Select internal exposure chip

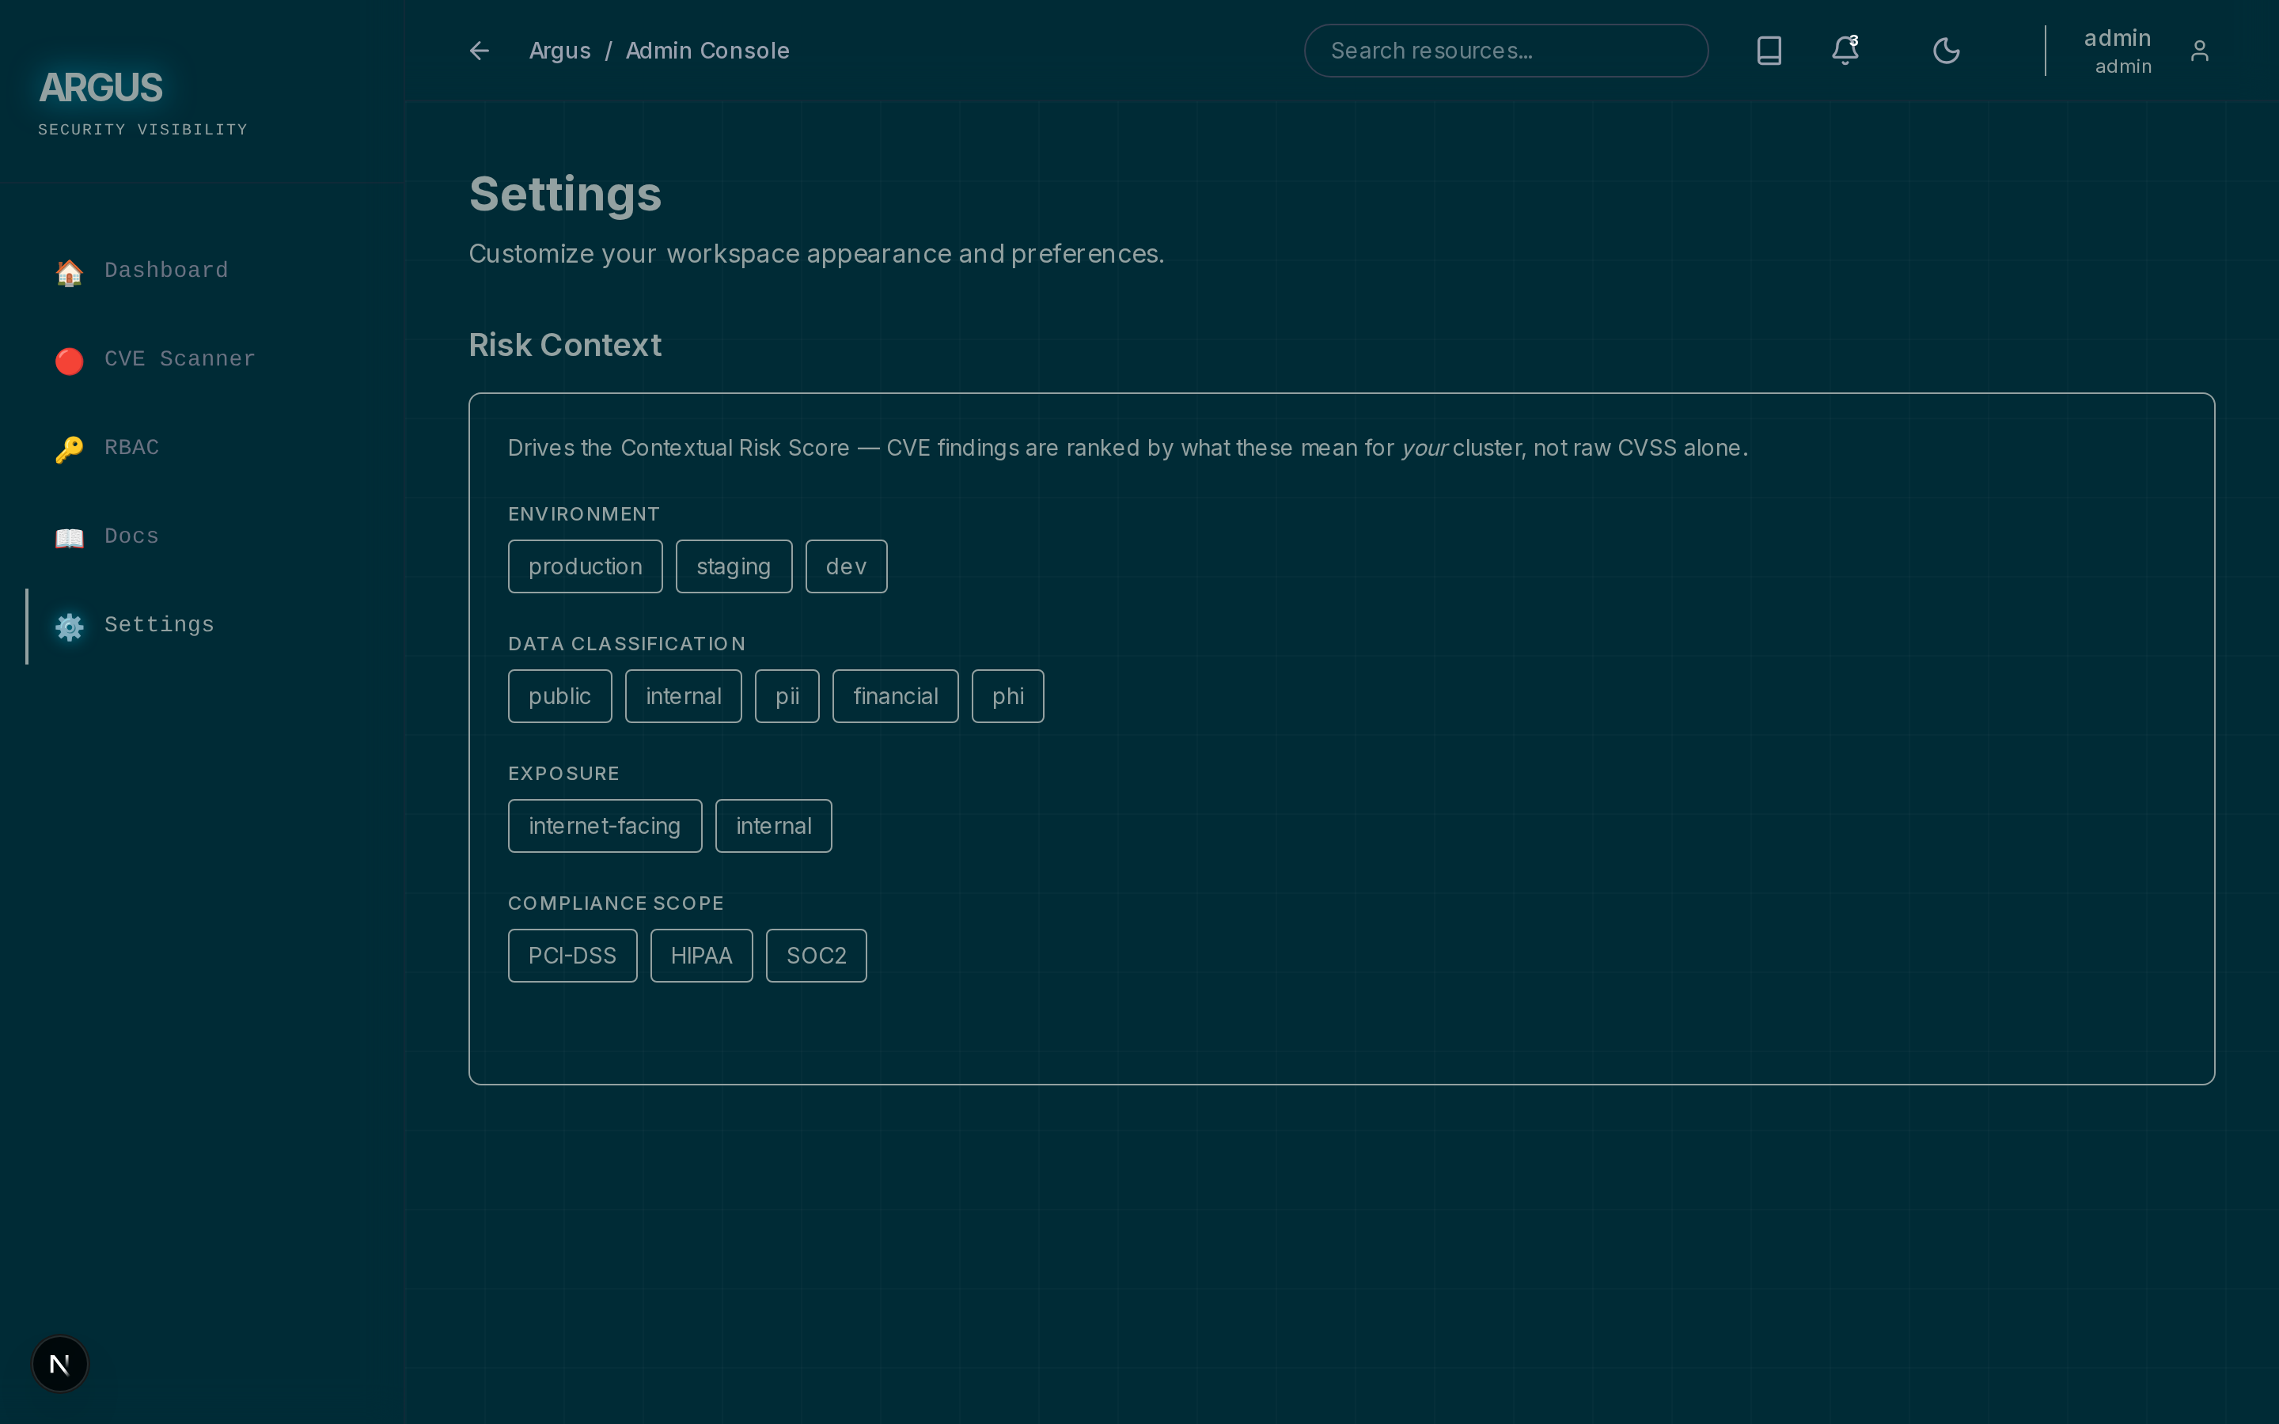pos(773,826)
